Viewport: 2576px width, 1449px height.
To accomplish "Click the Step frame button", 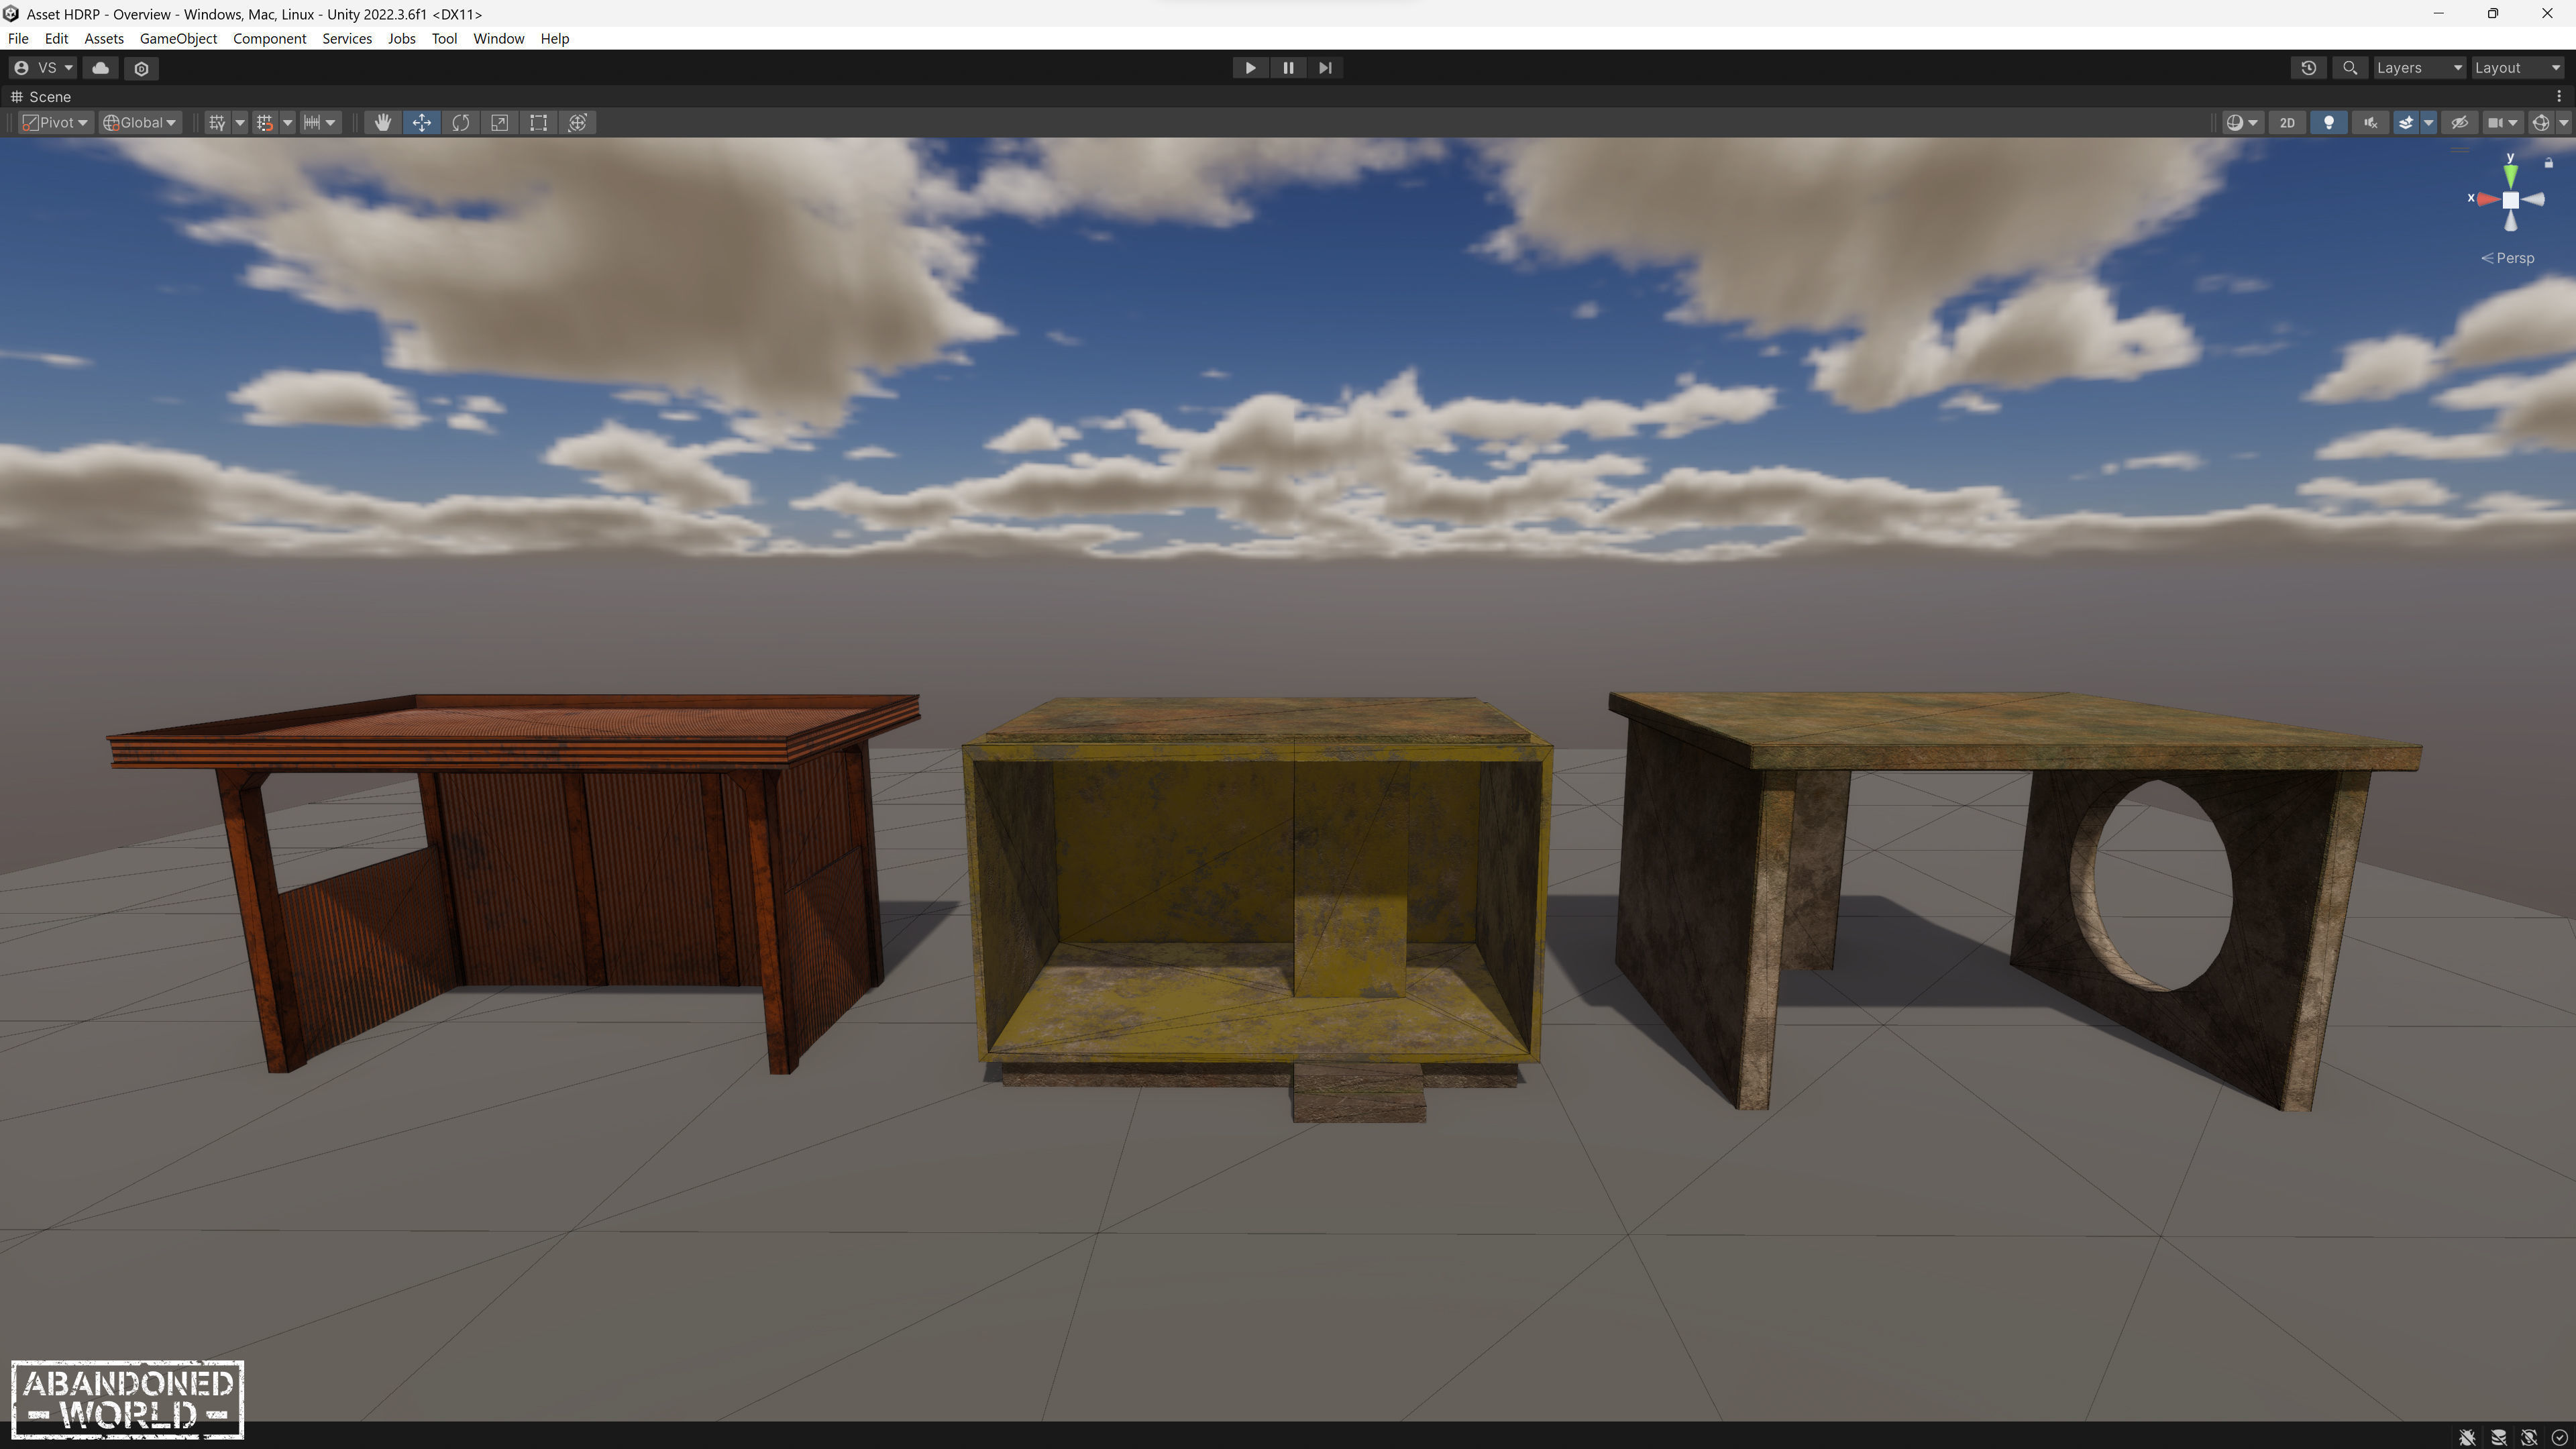I will point(1325,68).
